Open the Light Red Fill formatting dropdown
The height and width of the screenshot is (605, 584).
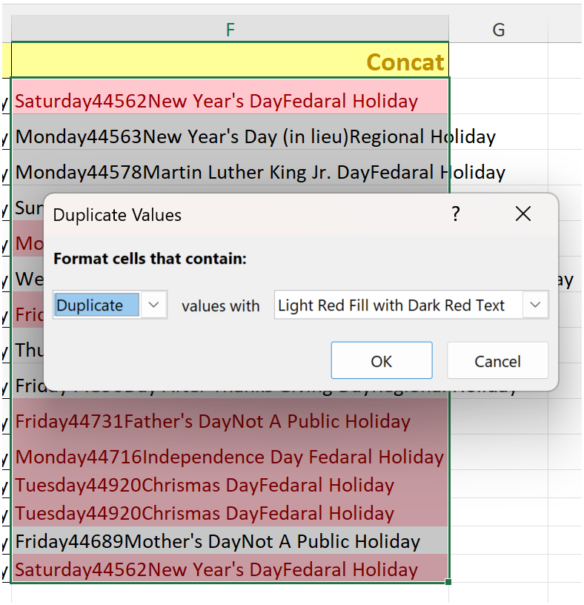tap(536, 305)
